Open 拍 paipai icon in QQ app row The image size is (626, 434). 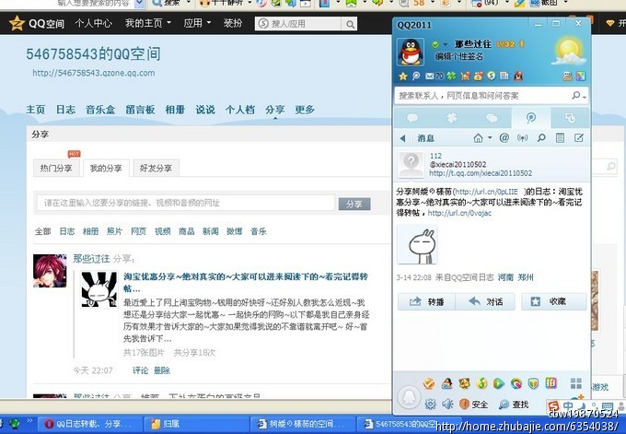pyautogui.click(x=551, y=383)
